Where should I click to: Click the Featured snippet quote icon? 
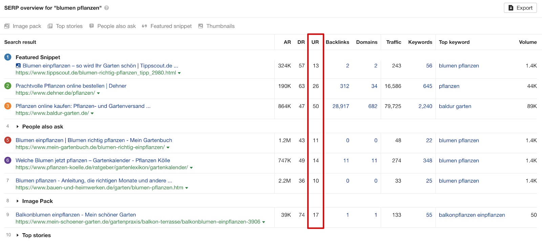tap(144, 26)
